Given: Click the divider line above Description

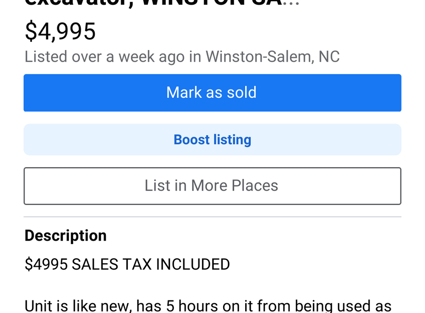Looking at the screenshot, I should click(212, 217).
